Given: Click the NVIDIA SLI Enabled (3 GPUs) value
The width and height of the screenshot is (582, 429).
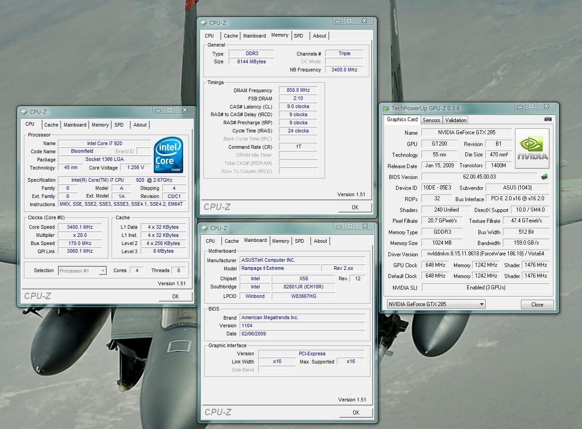Looking at the screenshot, I should tap(486, 288).
